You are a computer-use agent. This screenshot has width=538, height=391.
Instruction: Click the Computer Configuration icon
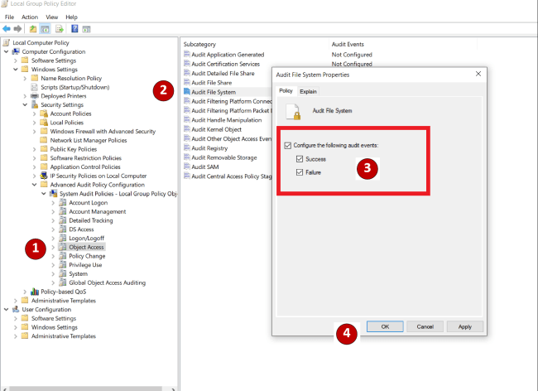click(x=16, y=51)
